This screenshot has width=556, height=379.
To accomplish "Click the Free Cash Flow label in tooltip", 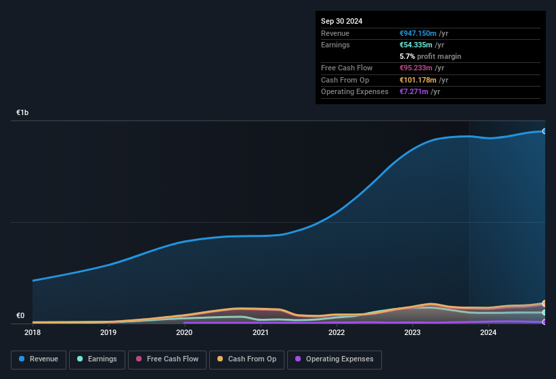I will click(x=347, y=68).
